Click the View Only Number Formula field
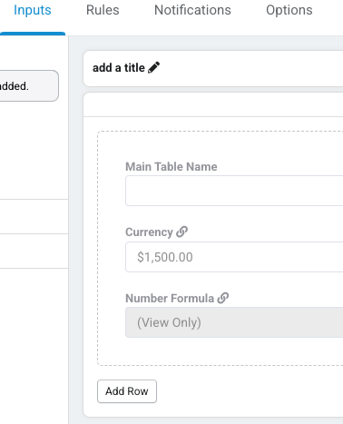Screen dimensions: 343x424 tap(234, 322)
